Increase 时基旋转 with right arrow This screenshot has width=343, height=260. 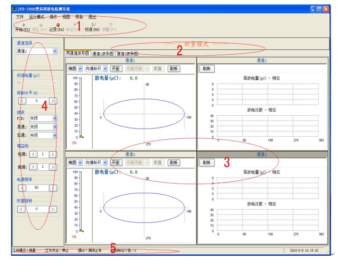[53, 209]
